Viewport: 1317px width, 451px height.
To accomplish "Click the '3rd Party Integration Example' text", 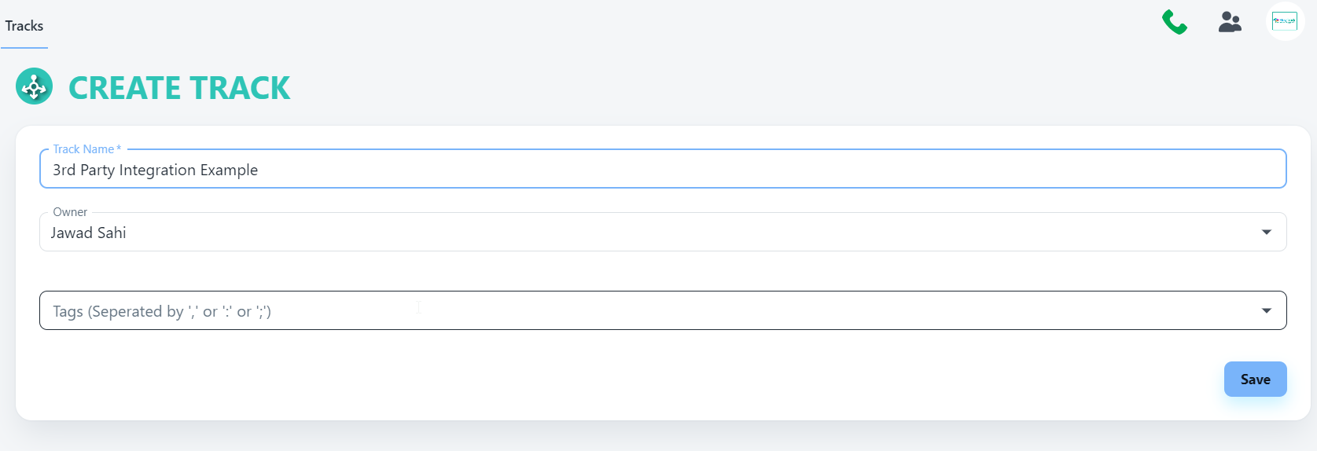I will click(x=155, y=170).
